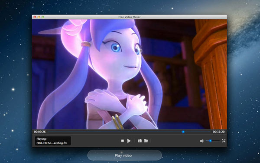Select the Playing FULL HD So...erehog.flv info box

point(53,141)
